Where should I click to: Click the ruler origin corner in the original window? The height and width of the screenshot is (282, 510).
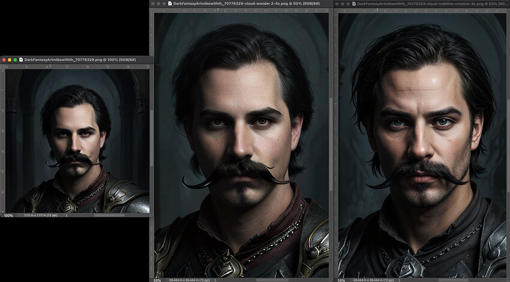pos(2,66)
